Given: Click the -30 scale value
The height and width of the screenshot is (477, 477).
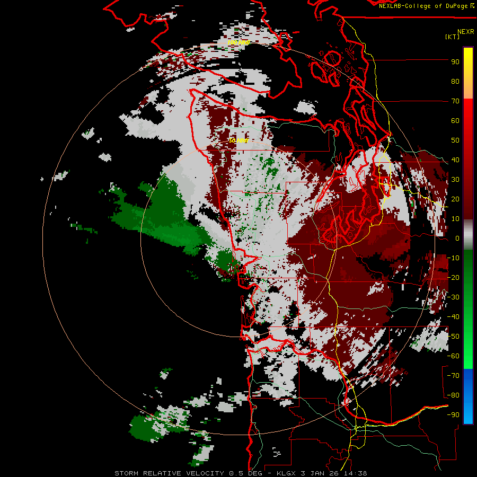Looking at the screenshot, I should [x=453, y=297].
